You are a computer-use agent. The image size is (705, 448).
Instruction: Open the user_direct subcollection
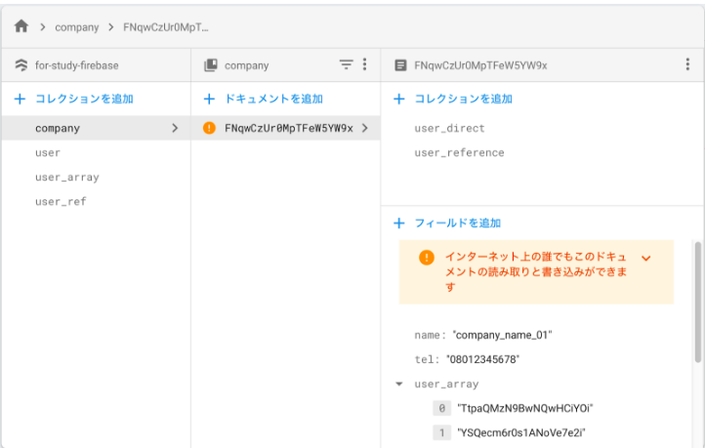[449, 128]
